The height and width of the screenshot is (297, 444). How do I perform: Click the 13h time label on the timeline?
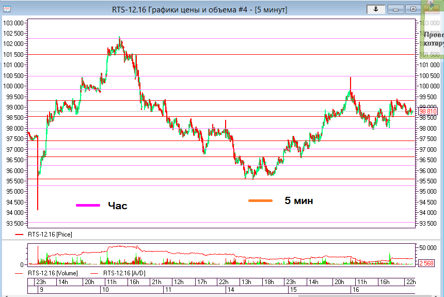246,282
